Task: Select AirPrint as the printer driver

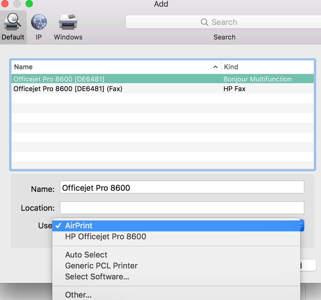Action: (x=78, y=225)
